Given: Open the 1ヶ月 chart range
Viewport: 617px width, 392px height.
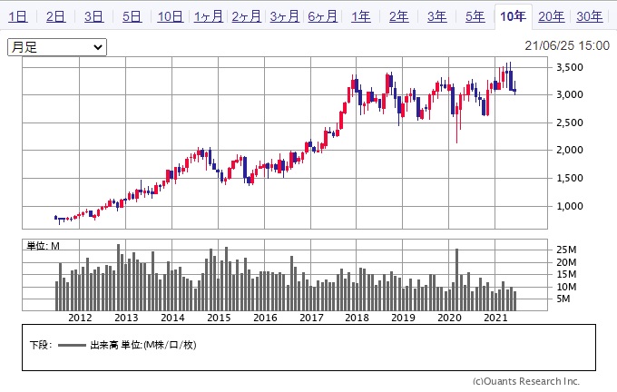Looking at the screenshot, I should click(x=209, y=16).
